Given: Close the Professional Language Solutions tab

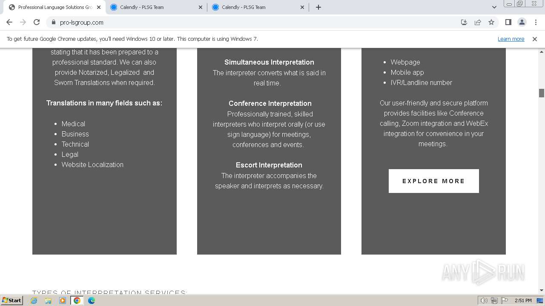Looking at the screenshot, I should [99, 7].
